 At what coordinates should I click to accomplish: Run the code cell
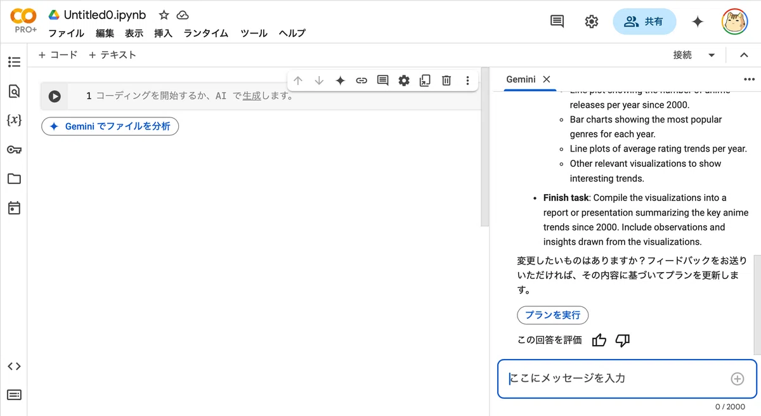point(55,96)
